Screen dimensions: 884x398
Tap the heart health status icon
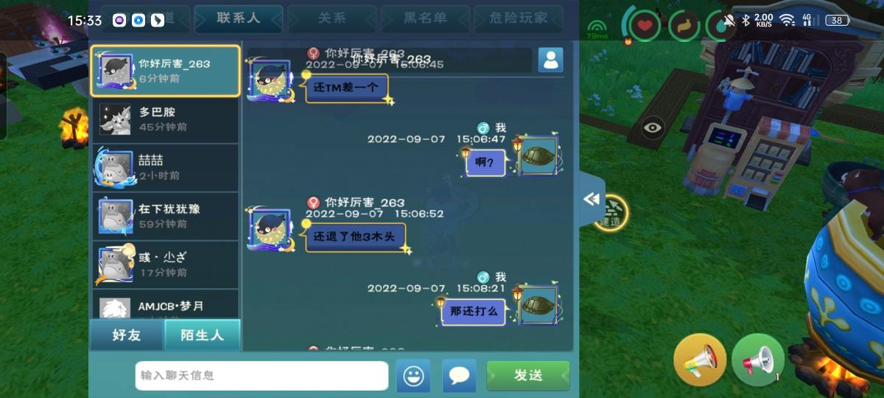pos(645,26)
